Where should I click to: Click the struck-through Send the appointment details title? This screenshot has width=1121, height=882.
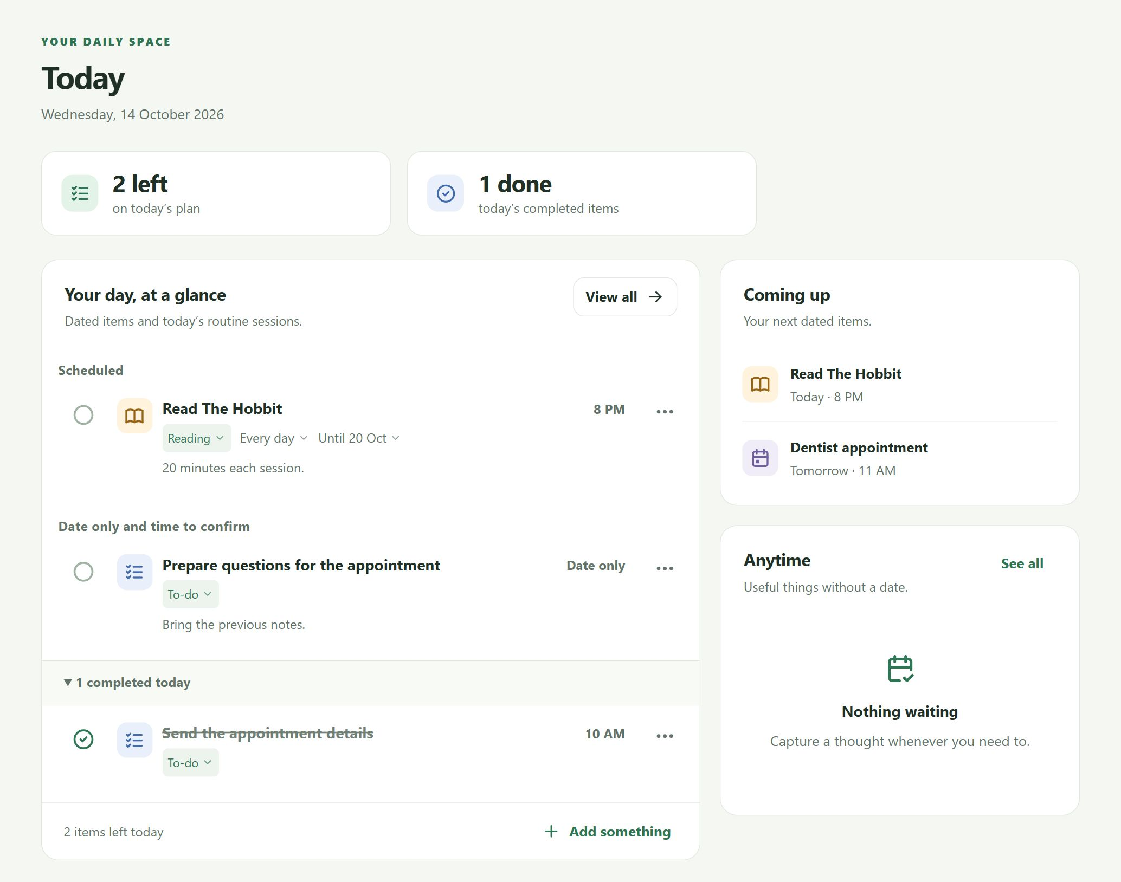click(x=268, y=733)
